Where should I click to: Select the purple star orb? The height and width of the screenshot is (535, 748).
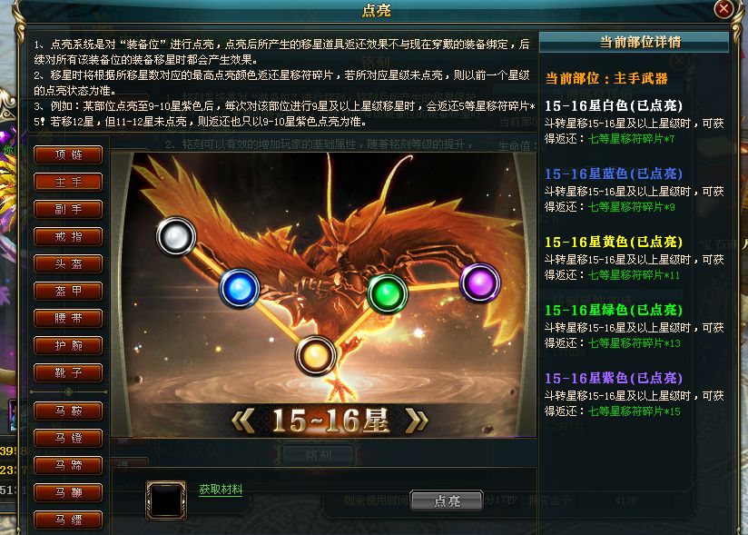coord(480,282)
